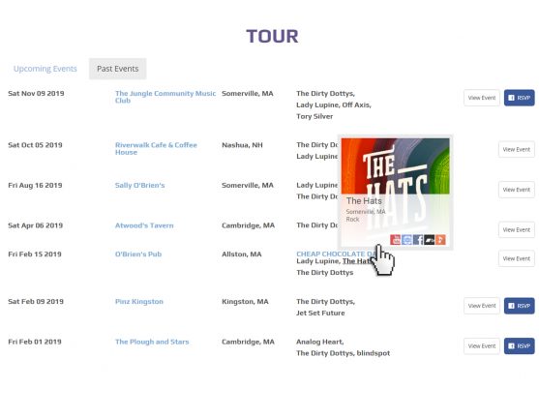The image size is (539, 418).
Task: Select the Past Events tab
Action: (x=117, y=69)
